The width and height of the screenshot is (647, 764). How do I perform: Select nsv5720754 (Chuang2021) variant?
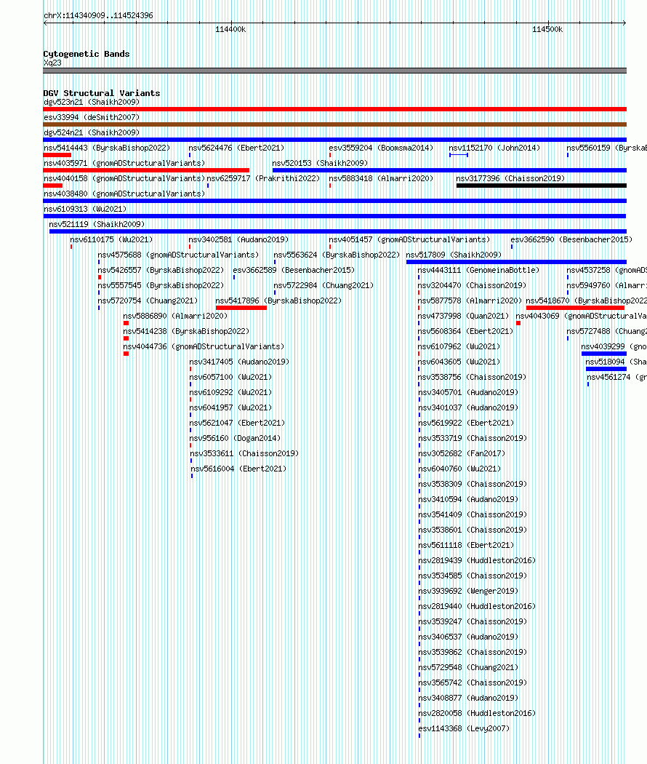tap(148, 301)
